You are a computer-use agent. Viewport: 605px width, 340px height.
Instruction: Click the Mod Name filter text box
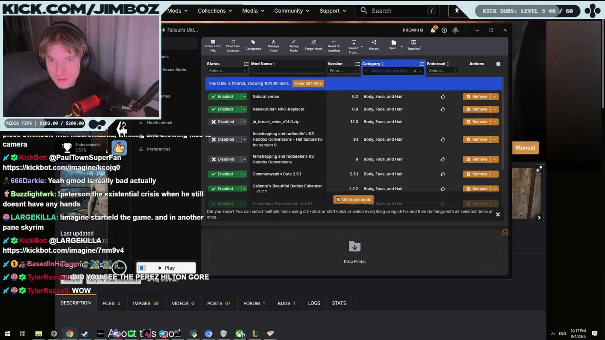click(288, 71)
